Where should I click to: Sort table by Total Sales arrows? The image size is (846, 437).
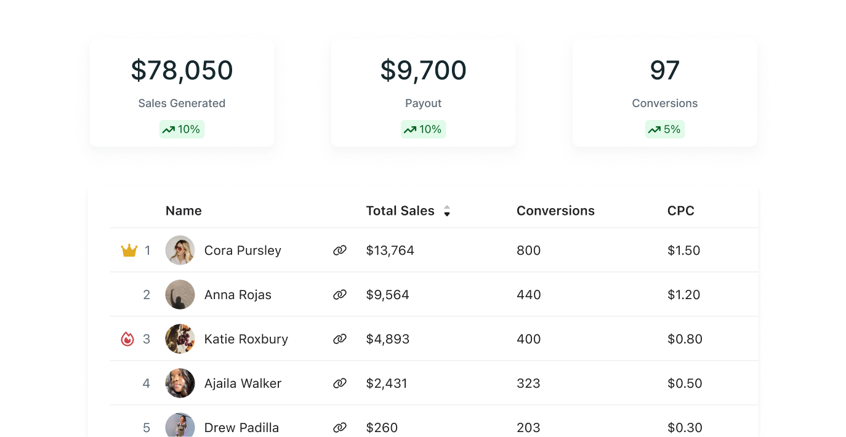click(x=447, y=211)
